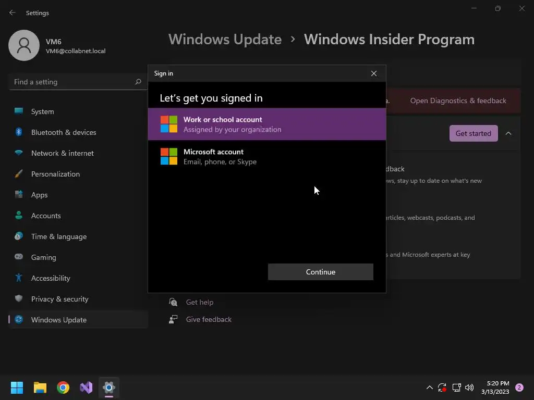Screen dimensions: 534x400
Task: Open Bluetooth & devices settings
Action: 78,132
